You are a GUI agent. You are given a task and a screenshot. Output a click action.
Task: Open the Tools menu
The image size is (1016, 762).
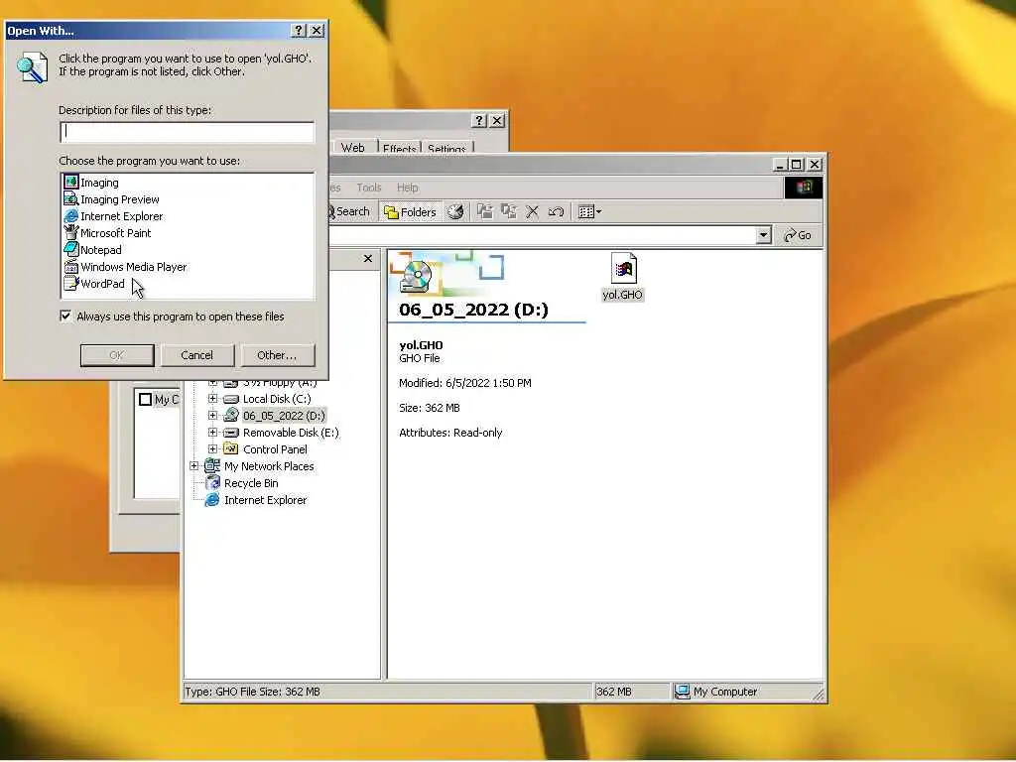point(369,188)
